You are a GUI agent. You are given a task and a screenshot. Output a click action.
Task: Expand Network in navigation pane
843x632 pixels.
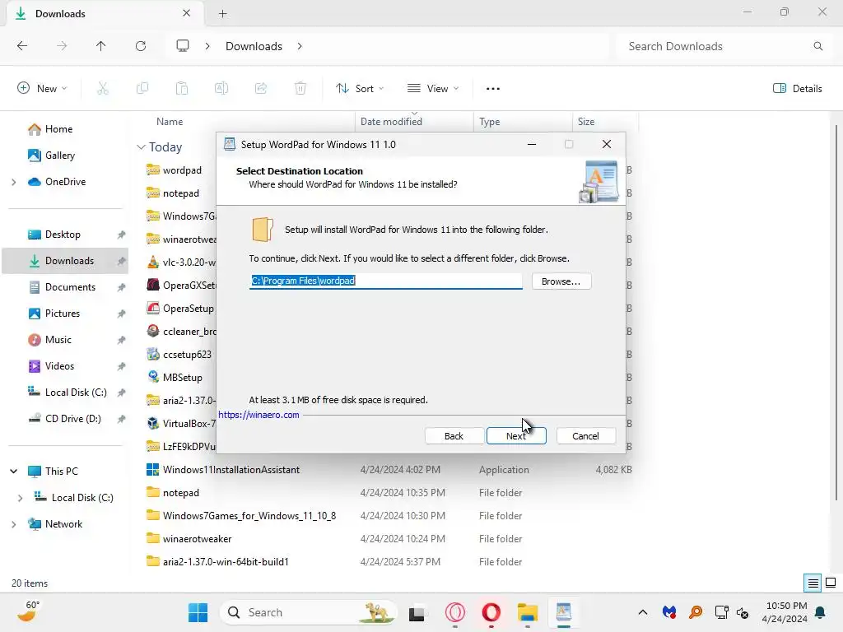click(13, 524)
